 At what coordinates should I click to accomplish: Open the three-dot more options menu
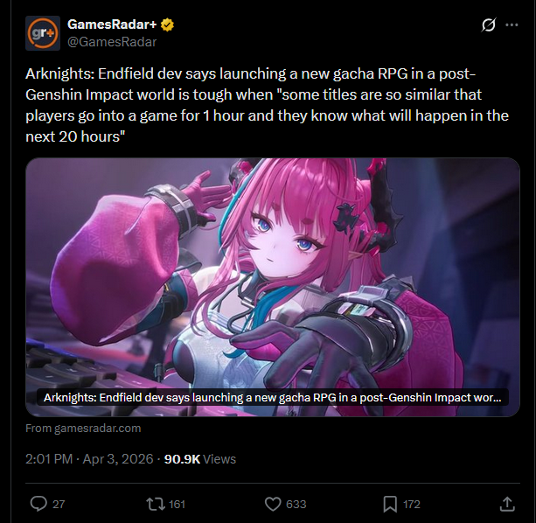[512, 24]
